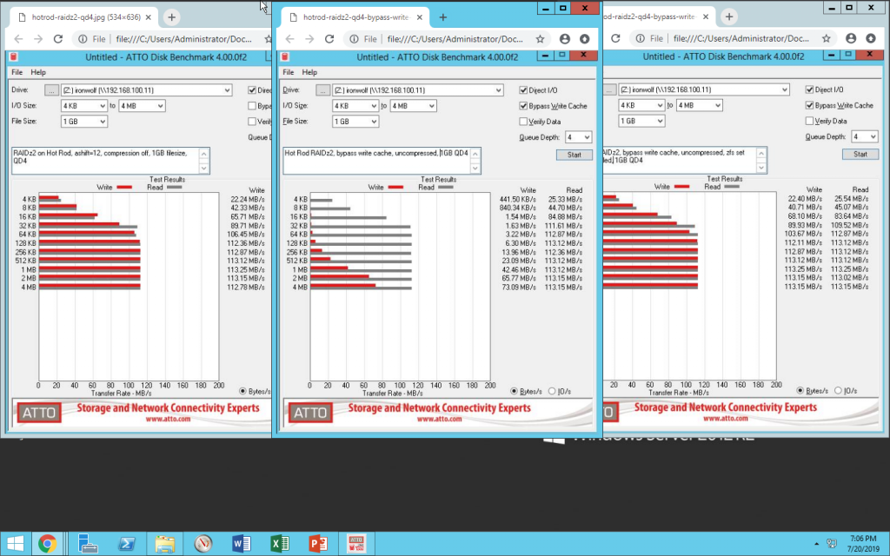Image resolution: width=890 pixels, height=556 pixels.
Task: Go back in the middle Chrome window
Action: click(x=289, y=38)
